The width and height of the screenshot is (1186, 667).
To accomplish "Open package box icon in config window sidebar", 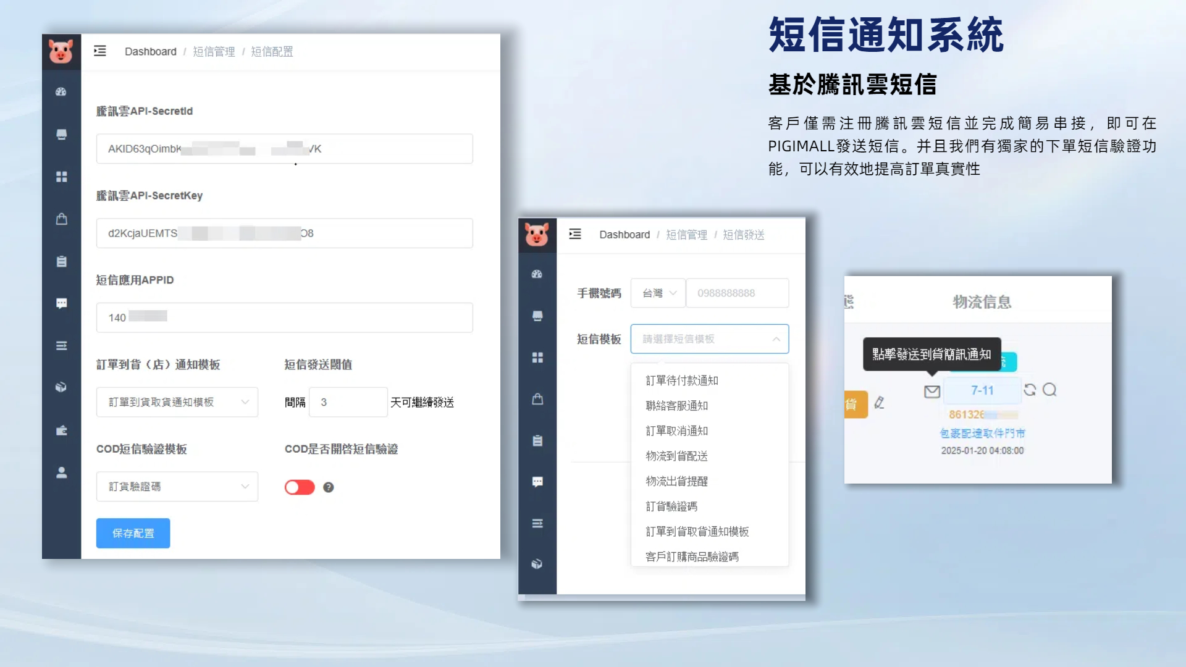I will 61,387.
